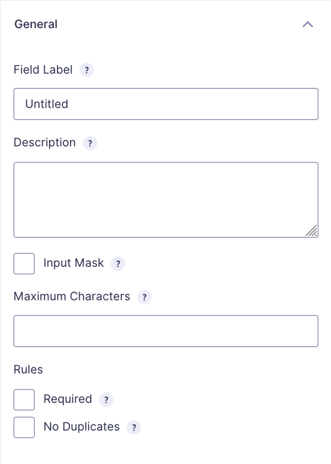Open the Description help question mark

pos(90,143)
